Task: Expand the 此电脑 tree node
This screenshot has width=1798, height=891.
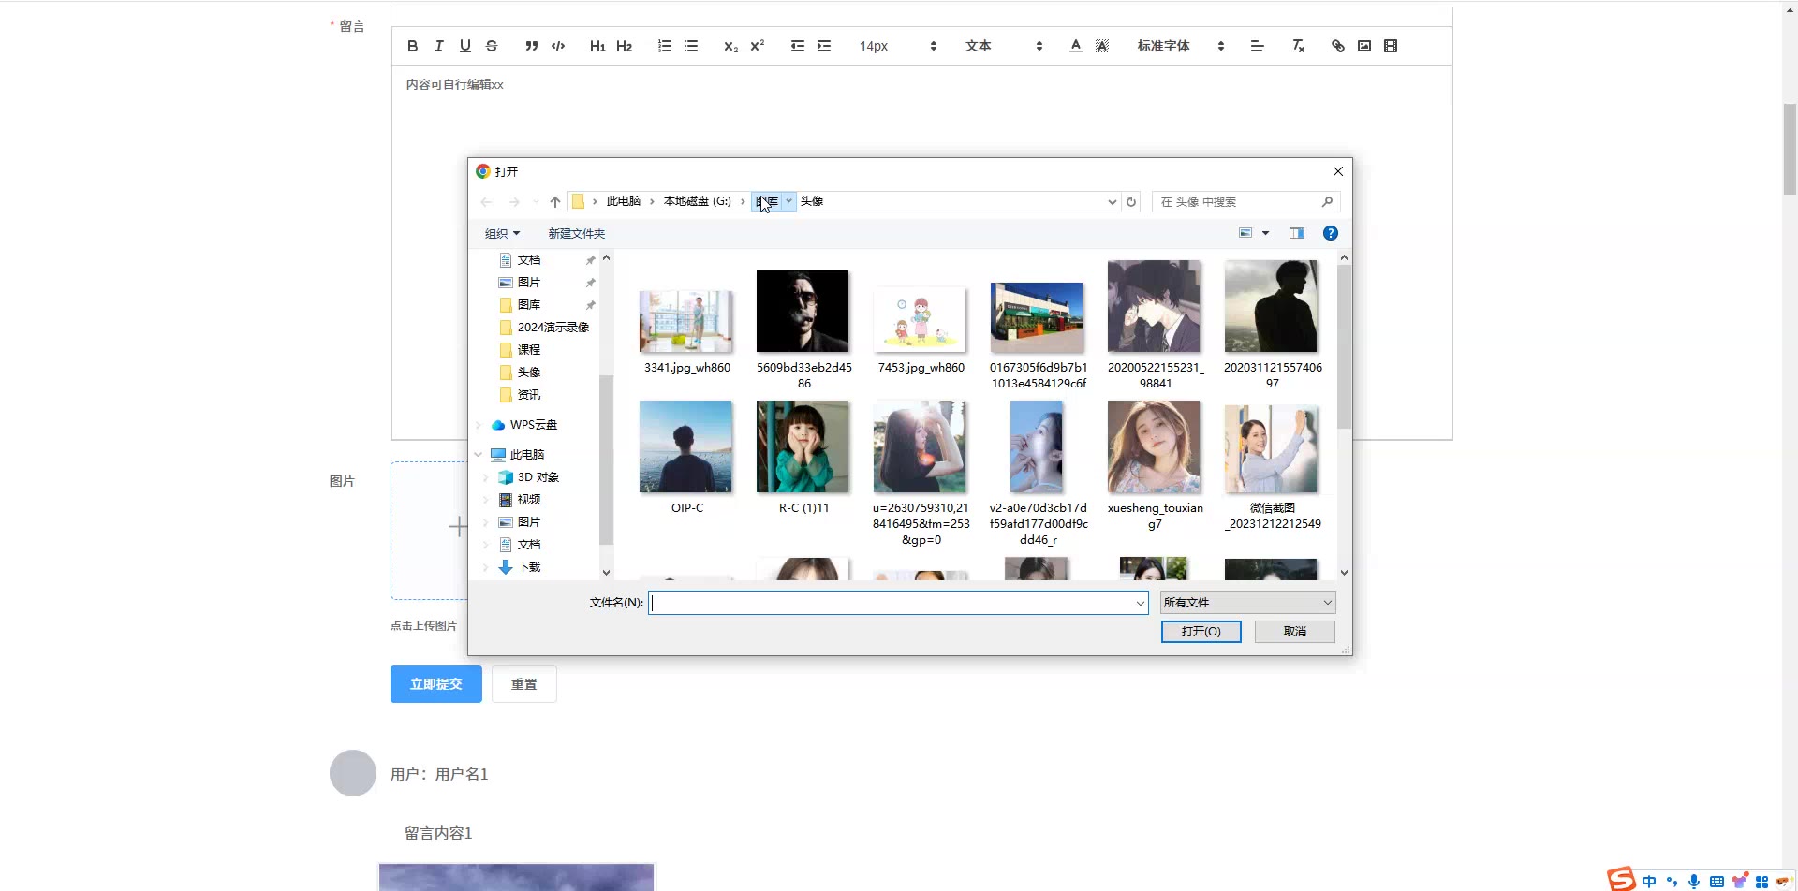Action: pos(479,455)
